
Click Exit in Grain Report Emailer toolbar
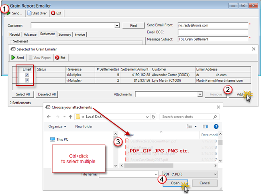[x=56, y=13]
